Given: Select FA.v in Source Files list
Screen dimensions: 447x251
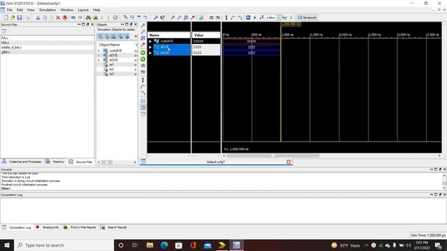Looking at the screenshot, I should [5, 38].
